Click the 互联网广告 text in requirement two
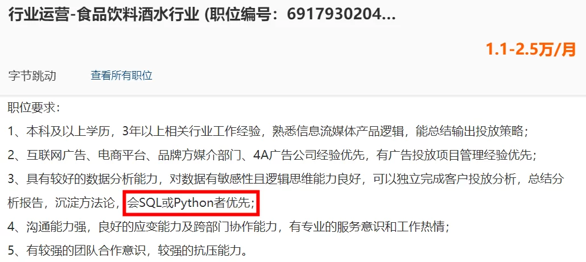Viewport: 586px width, 262px height. click(56, 156)
